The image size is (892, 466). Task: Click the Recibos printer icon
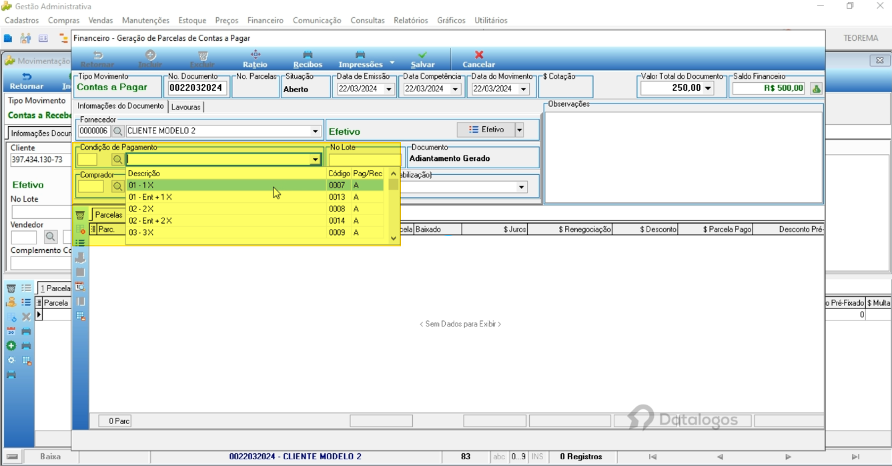(308, 55)
